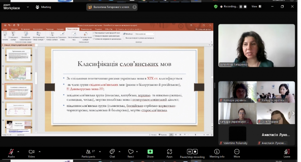Switch to the Анімація ribbon tab
Viewport: 301px width, 162px height.
coord(60,29)
